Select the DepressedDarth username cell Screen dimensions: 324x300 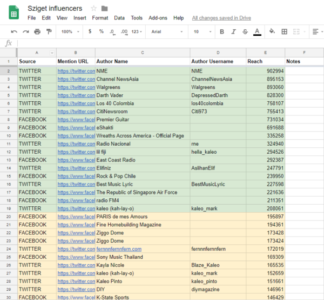[x=218, y=95]
